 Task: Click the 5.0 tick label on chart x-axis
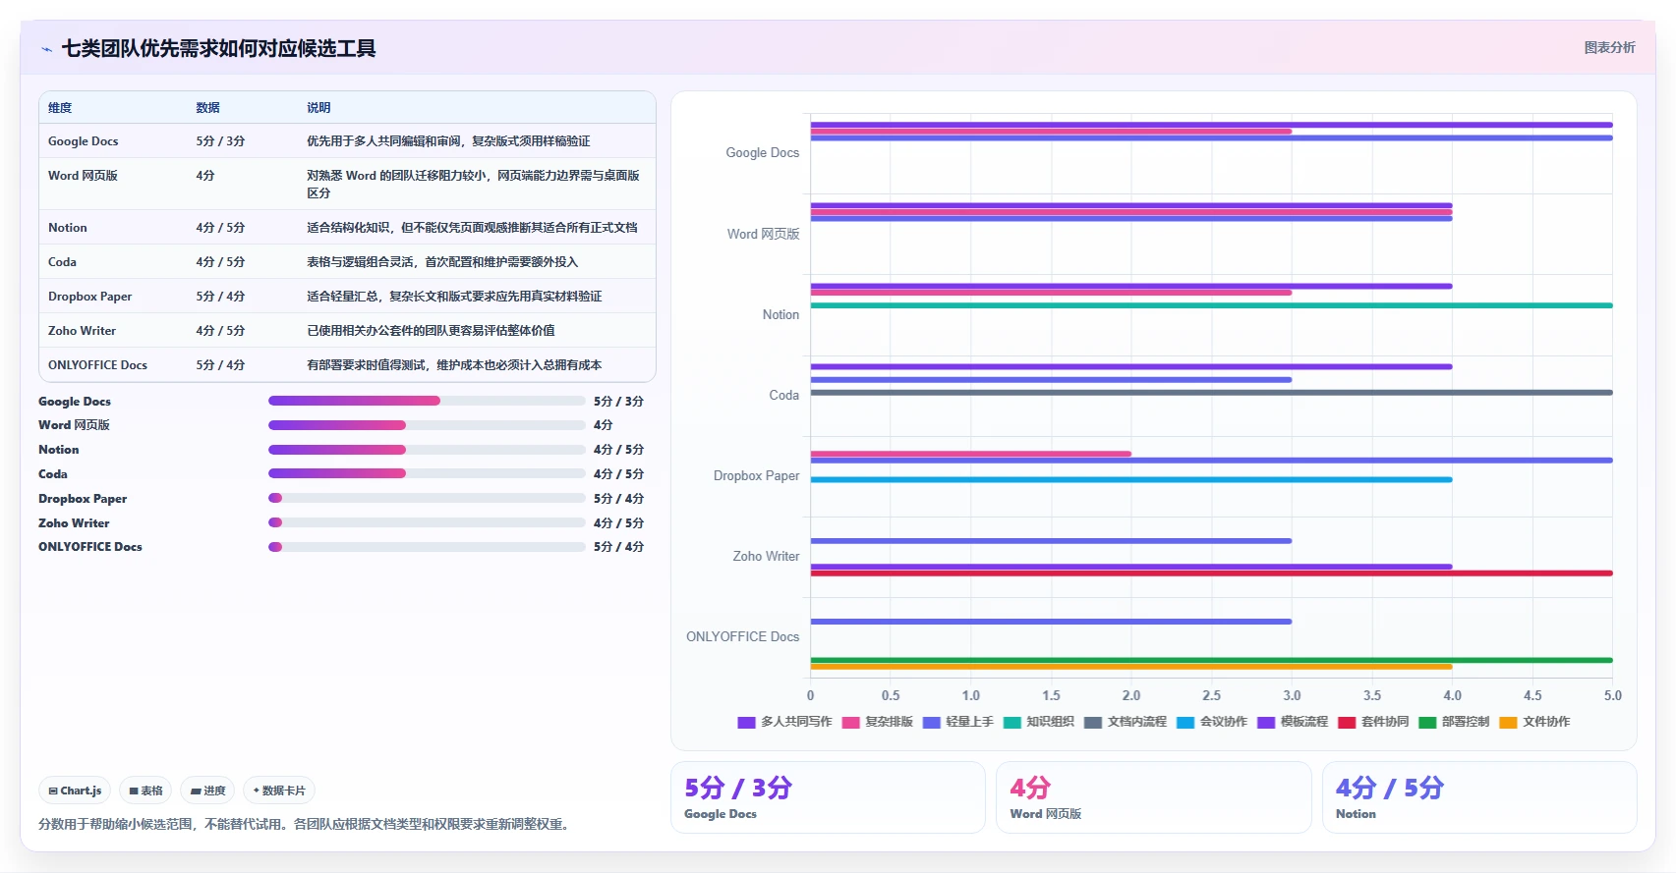pos(1613,695)
